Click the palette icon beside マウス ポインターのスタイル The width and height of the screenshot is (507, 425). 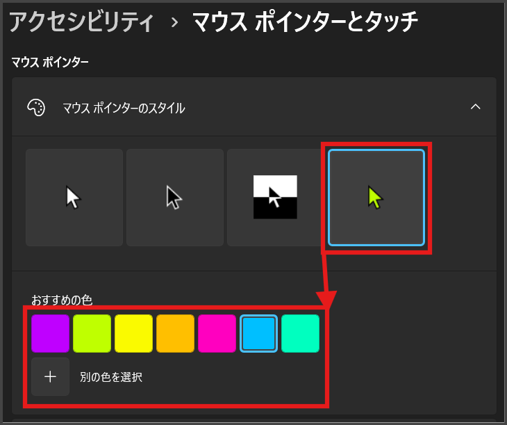[35, 107]
